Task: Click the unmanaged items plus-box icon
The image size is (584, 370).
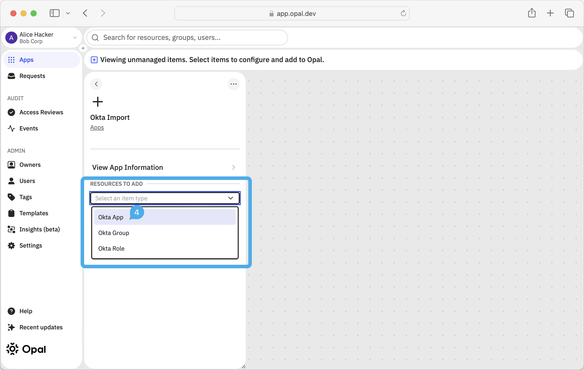Action: point(94,60)
